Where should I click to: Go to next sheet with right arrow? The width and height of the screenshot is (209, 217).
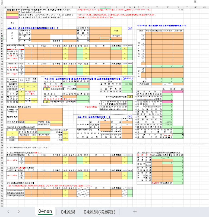(18, 212)
